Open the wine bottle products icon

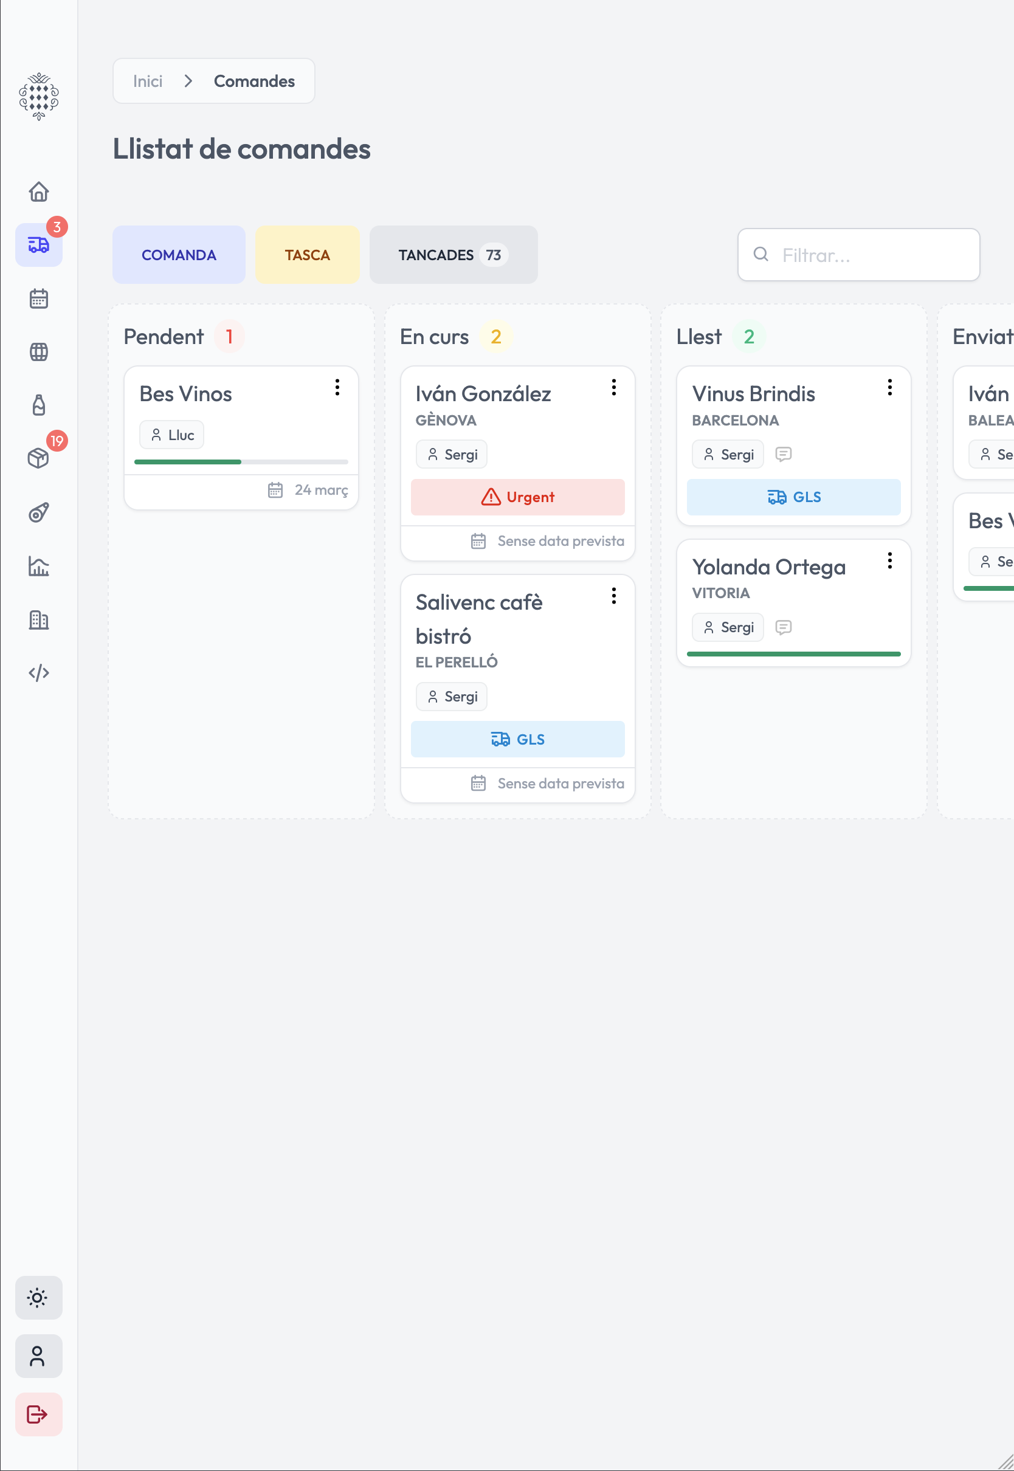pos(39,405)
